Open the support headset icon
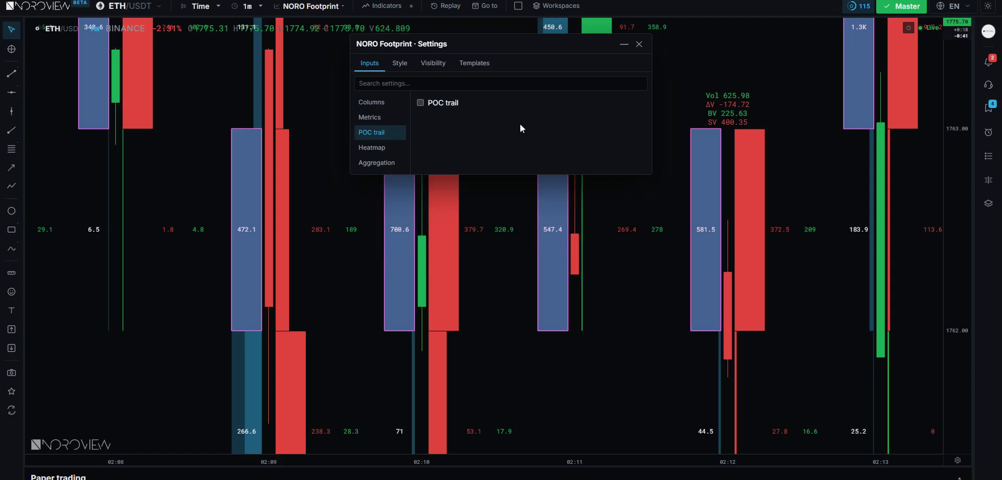Image resolution: width=1002 pixels, height=480 pixels. [x=988, y=85]
